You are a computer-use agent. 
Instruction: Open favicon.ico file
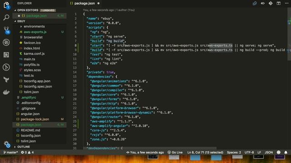pyautogui.click(x=32, y=43)
